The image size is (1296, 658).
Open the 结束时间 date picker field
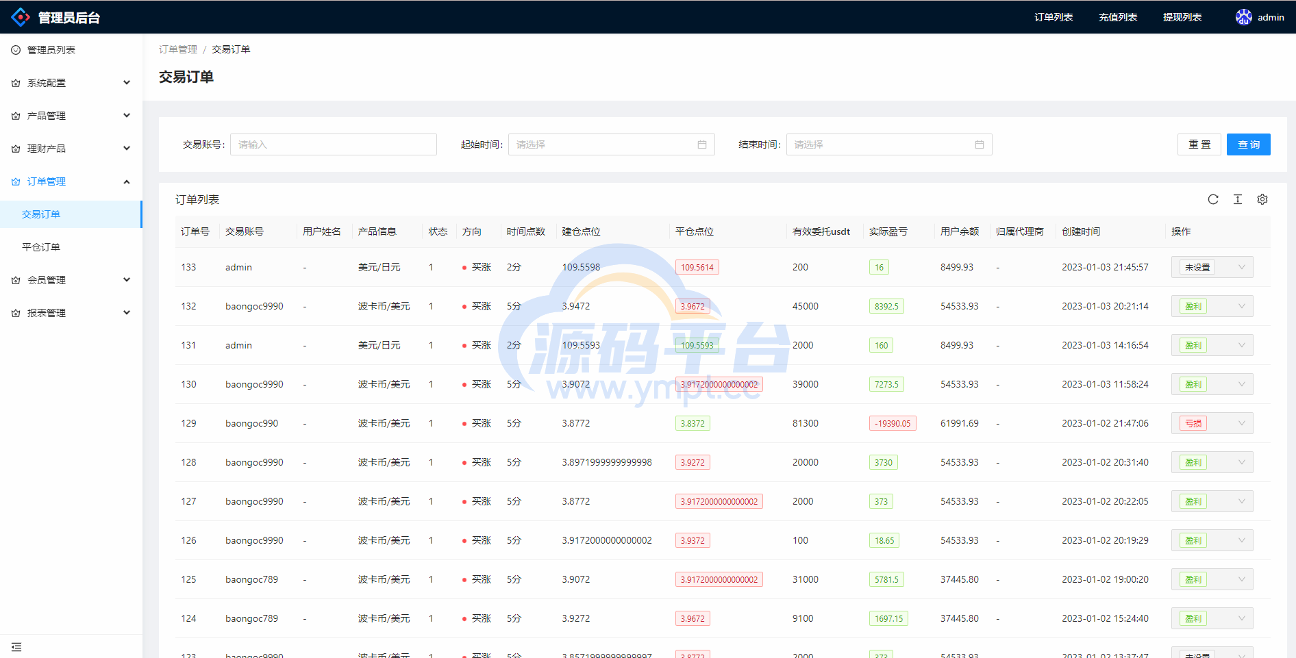click(x=889, y=144)
